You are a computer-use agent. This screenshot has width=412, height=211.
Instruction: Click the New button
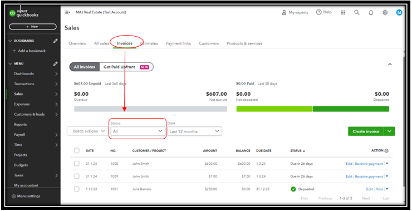click(33, 27)
